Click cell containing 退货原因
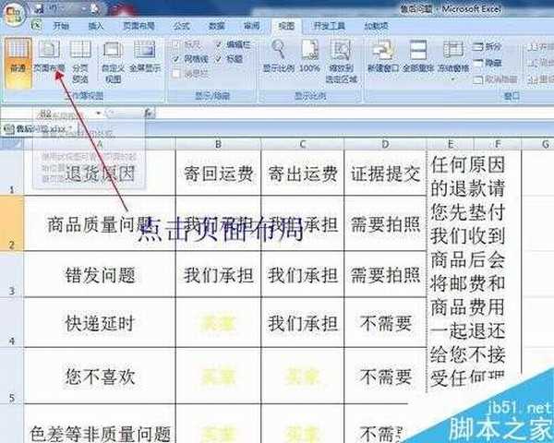The image size is (554, 443). [100, 173]
